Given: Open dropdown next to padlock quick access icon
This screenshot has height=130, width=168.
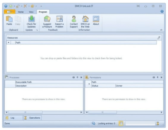Looking at the screenshot, I should 21,6.
